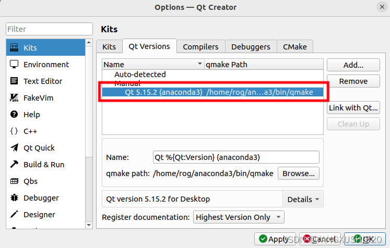The height and width of the screenshot is (248, 390).
Task: Select the Qbs grid icon
Action: 14,181
